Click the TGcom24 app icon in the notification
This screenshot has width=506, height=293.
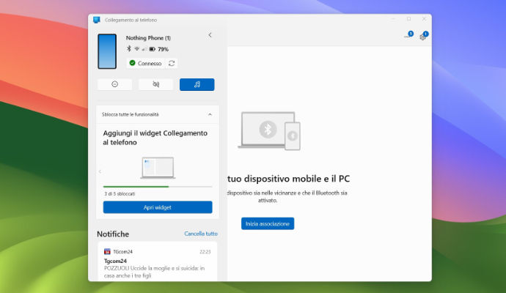[x=107, y=251]
